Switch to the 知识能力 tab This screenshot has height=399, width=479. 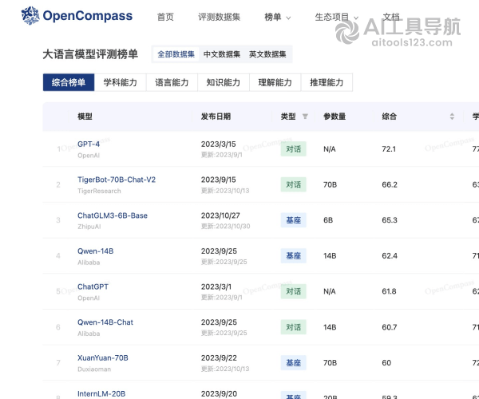[224, 82]
